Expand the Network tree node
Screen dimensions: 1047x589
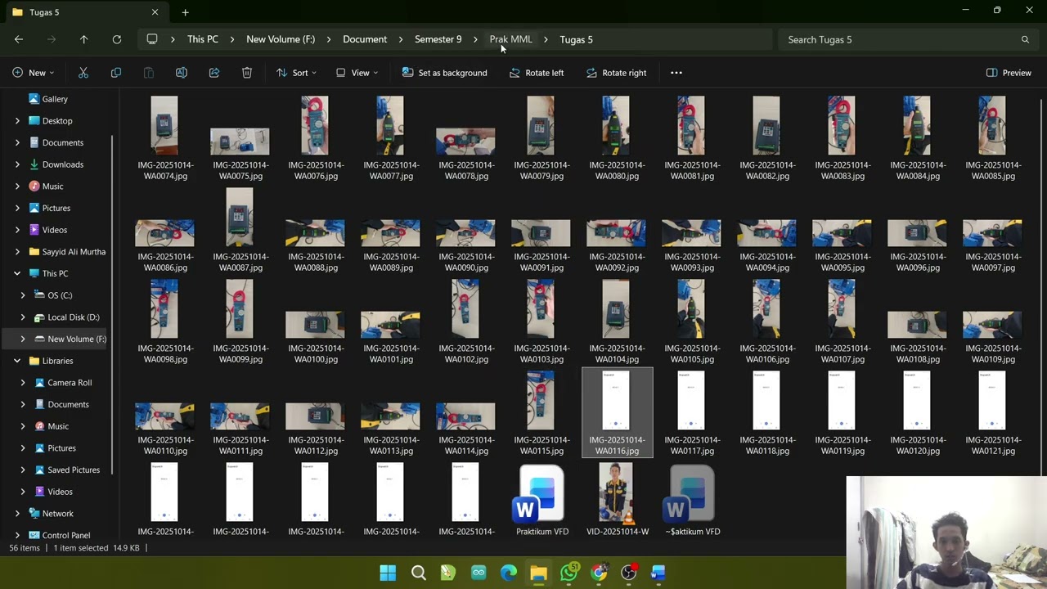click(17, 514)
